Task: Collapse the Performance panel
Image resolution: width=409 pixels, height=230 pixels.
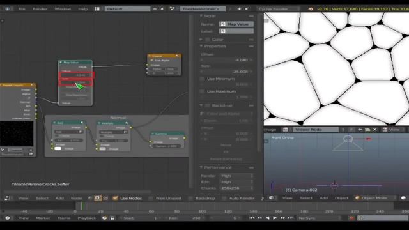Action: pyautogui.click(x=201, y=167)
